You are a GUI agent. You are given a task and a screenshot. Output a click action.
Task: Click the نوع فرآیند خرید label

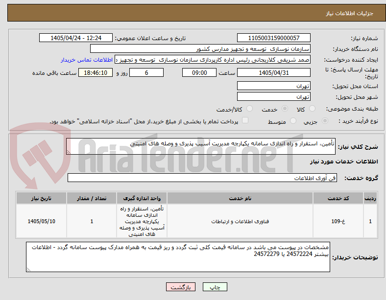click(358, 121)
